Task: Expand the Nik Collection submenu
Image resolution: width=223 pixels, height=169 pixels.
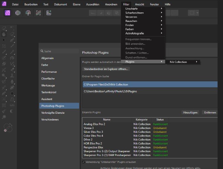Action: click(x=183, y=62)
